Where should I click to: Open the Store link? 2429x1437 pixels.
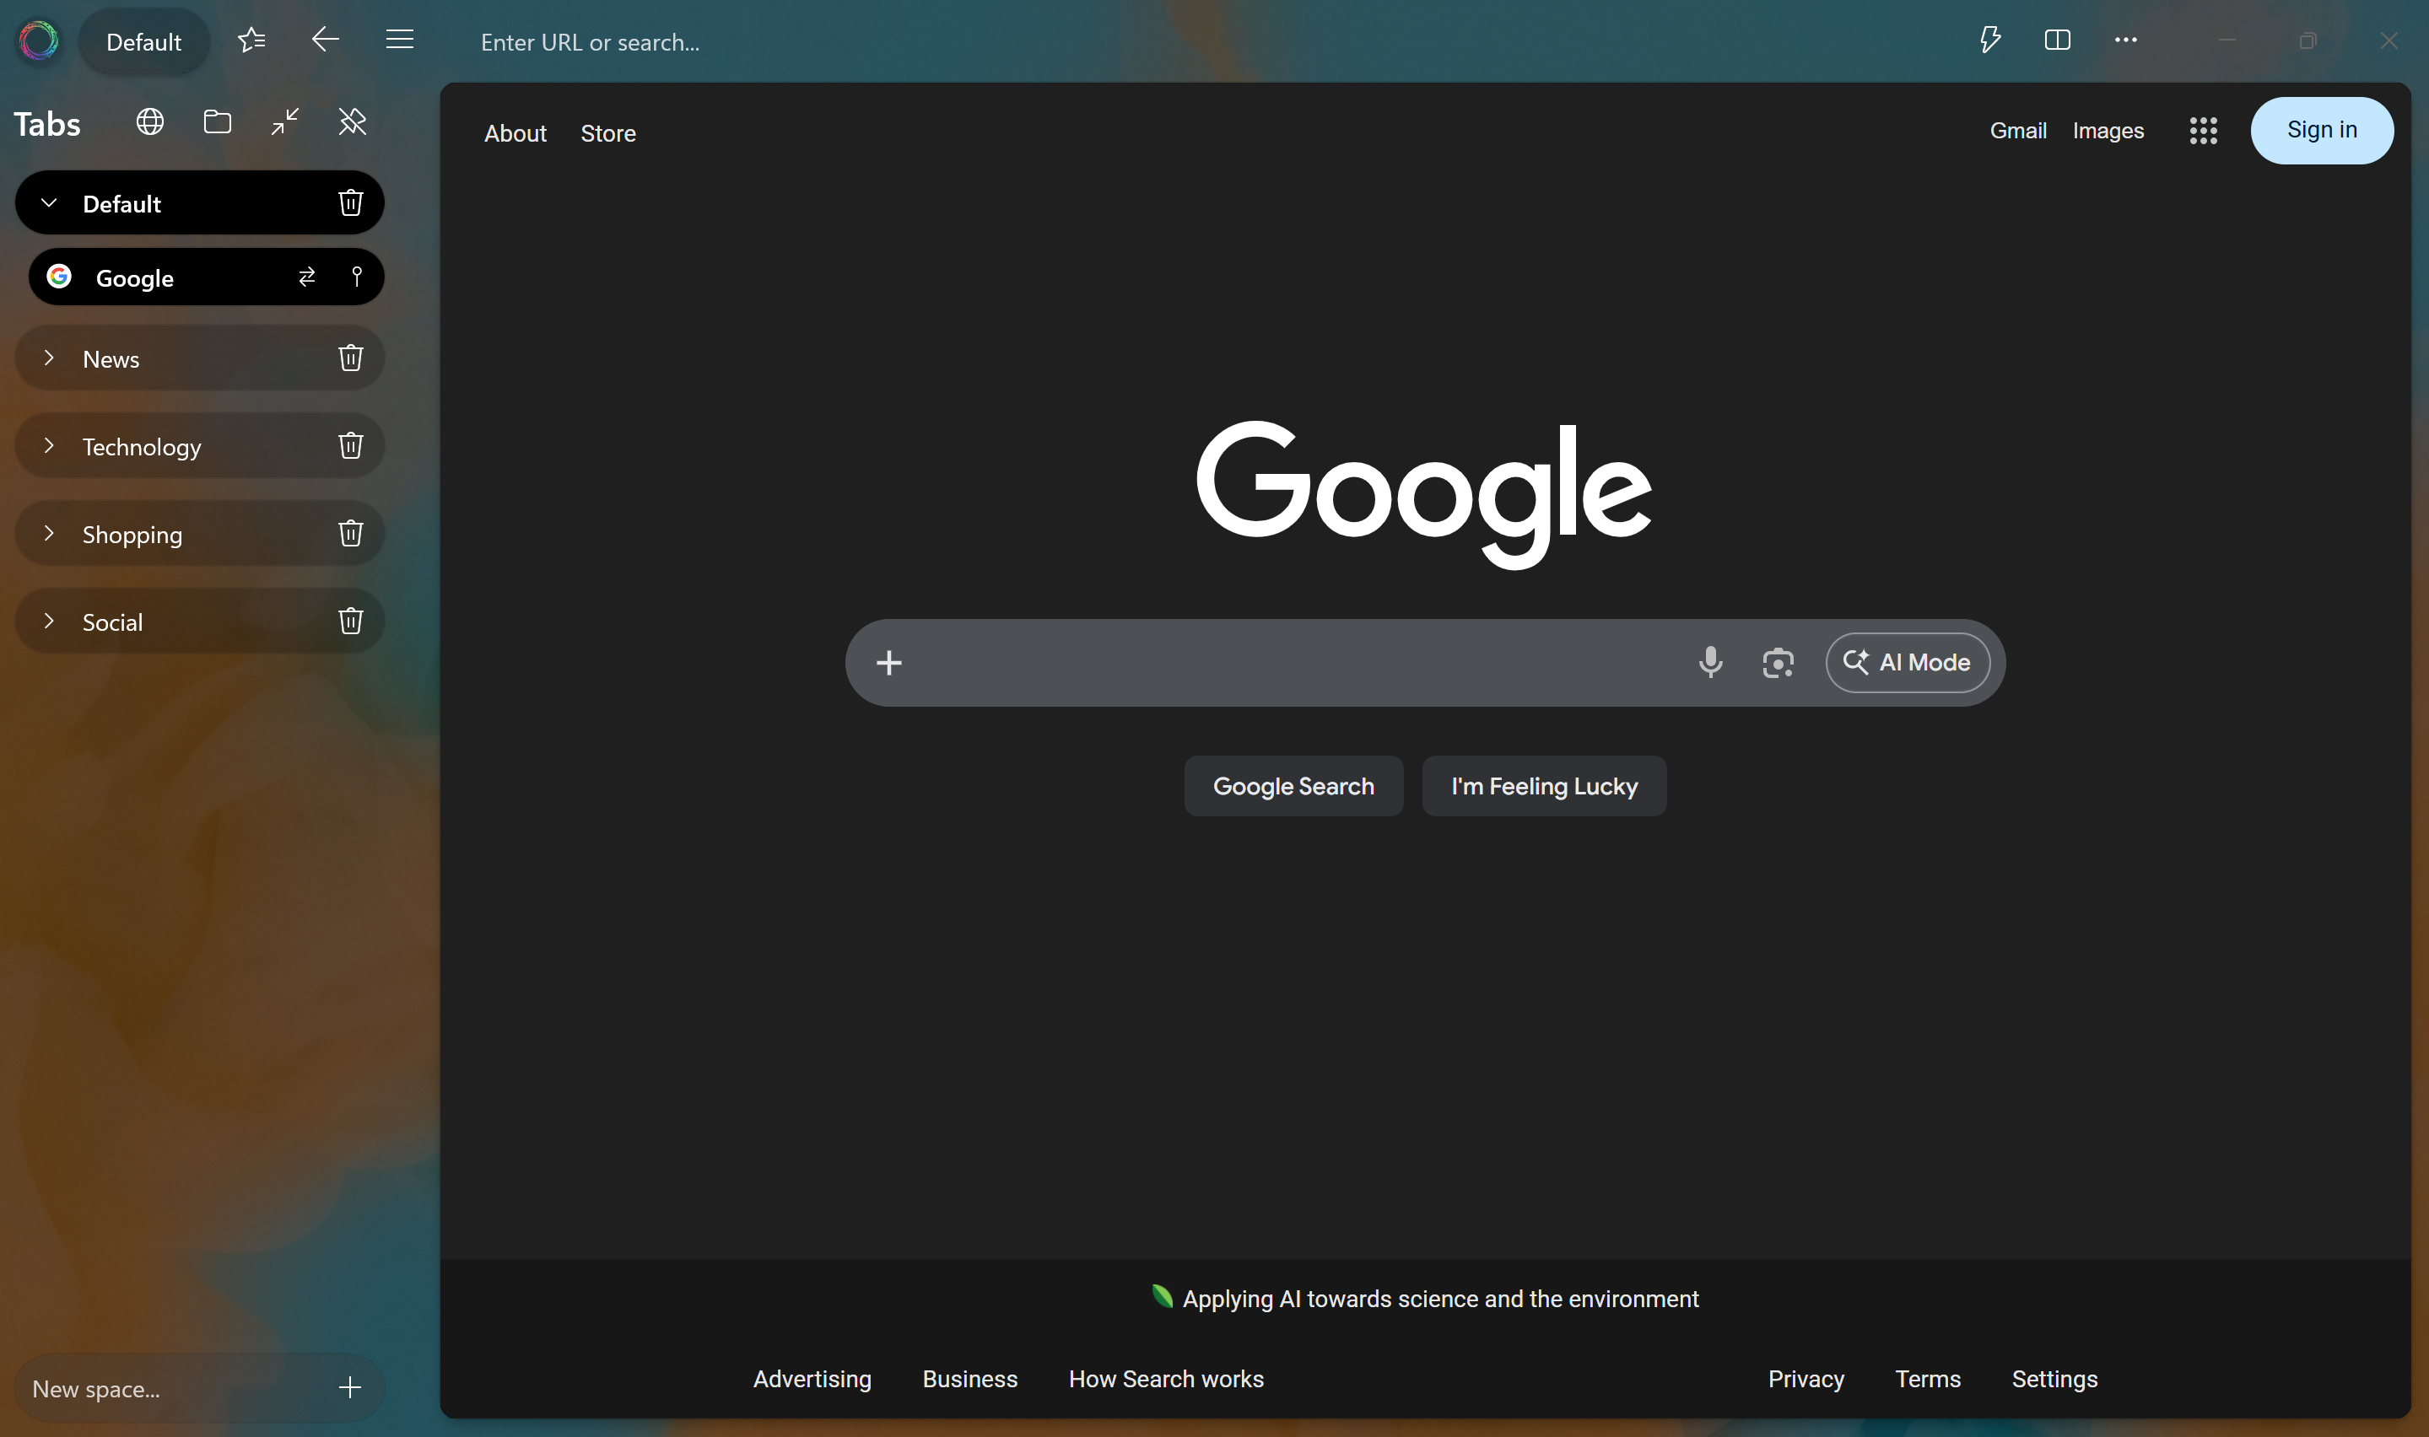click(608, 133)
